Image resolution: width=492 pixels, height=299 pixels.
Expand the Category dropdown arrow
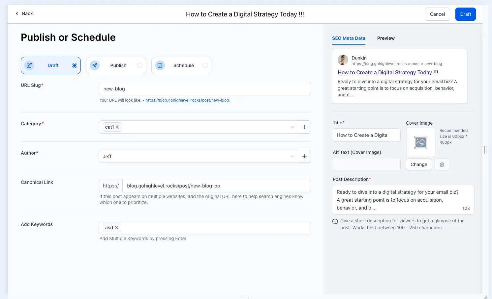coord(292,127)
